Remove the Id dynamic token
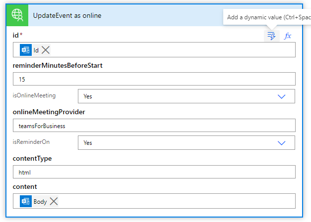Viewport: 311px width, 222px height. tap(46, 50)
